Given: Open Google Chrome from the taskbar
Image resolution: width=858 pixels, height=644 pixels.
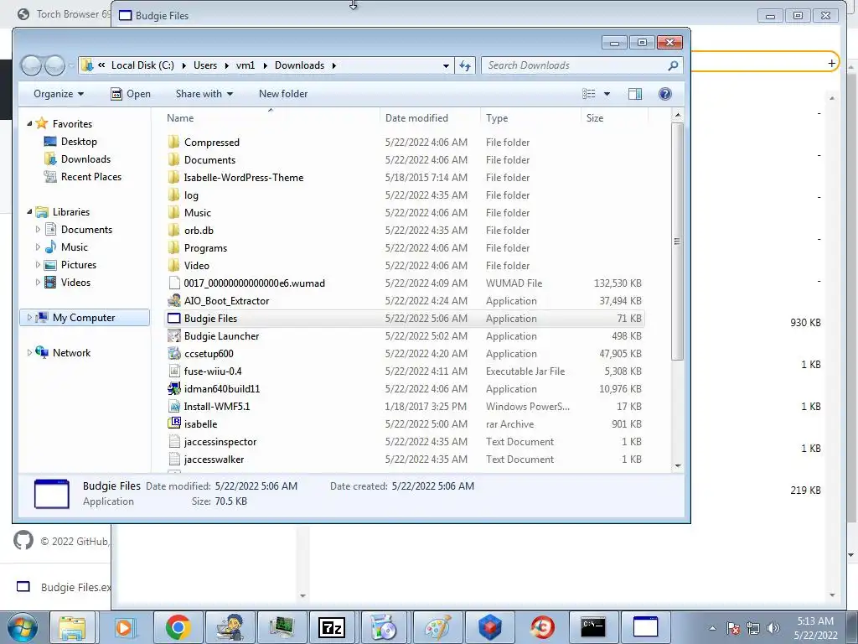Looking at the screenshot, I should [x=178, y=627].
